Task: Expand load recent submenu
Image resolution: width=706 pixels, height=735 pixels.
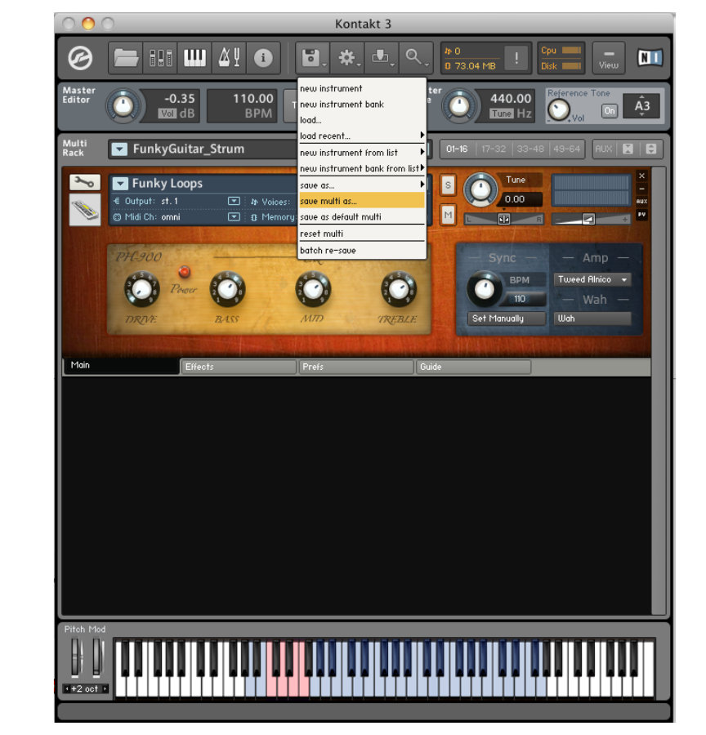Action: (362, 136)
